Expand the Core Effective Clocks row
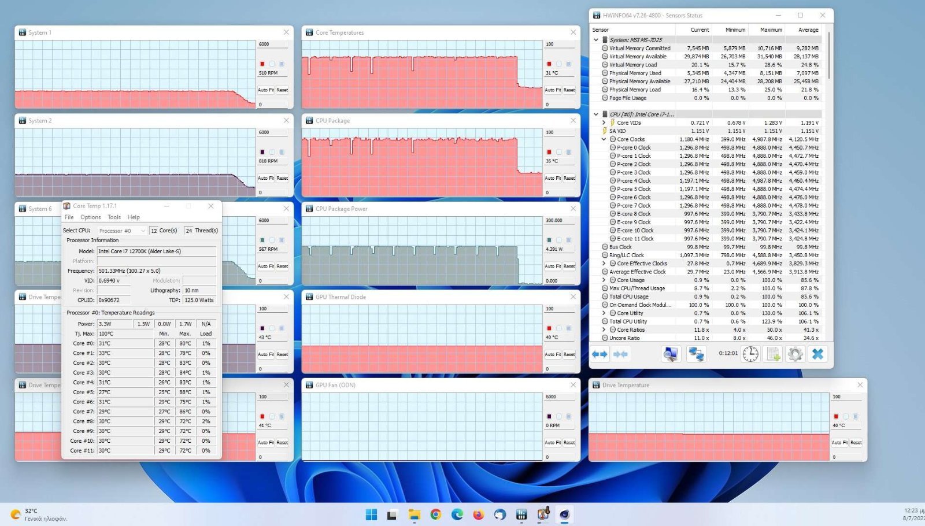 click(604, 264)
